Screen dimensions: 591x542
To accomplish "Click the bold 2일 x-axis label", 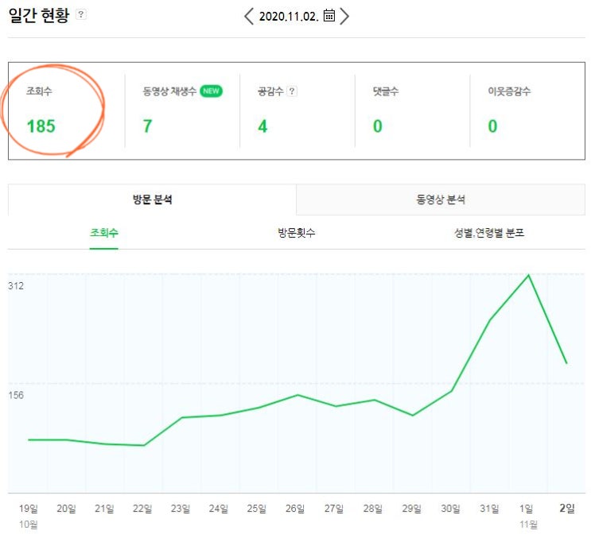I will coord(567,508).
